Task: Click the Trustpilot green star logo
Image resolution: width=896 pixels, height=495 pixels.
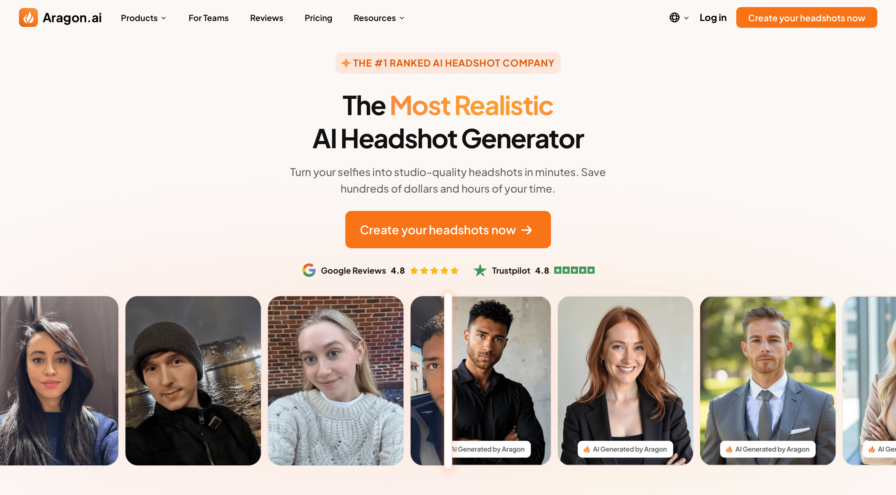Action: (x=480, y=270)
